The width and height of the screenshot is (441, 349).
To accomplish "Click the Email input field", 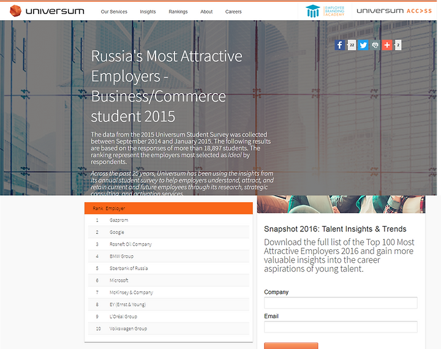I will [x=341, y=327].
